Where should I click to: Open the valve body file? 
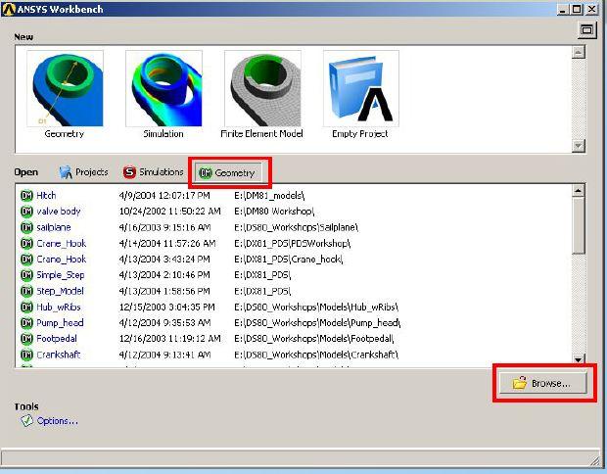click(x=59, y=212)
